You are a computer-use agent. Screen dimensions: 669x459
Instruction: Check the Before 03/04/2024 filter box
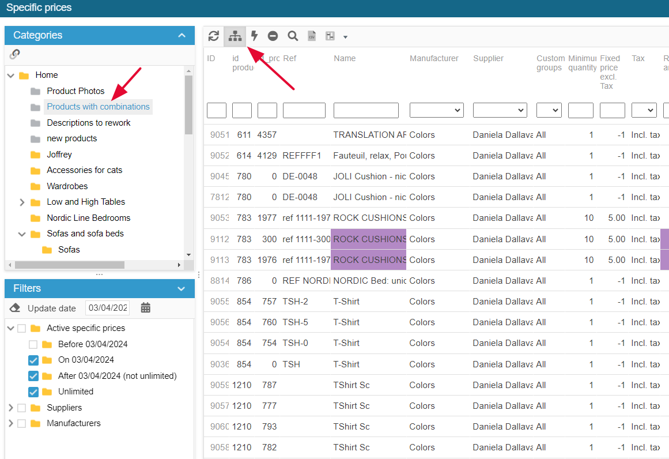pos(33,344)
